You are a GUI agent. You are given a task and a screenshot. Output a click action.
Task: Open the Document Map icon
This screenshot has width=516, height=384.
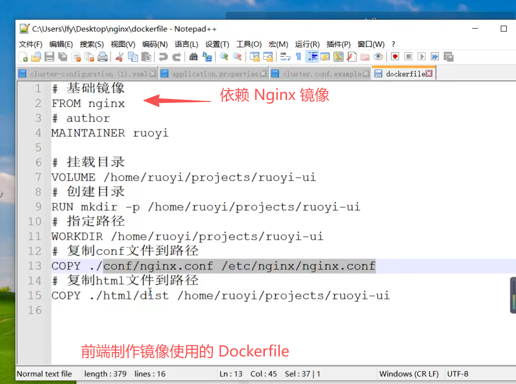[x=338, y=57]
